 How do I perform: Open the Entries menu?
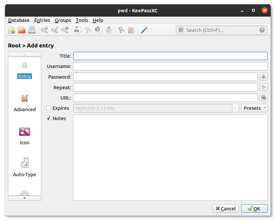click(42, 20)
